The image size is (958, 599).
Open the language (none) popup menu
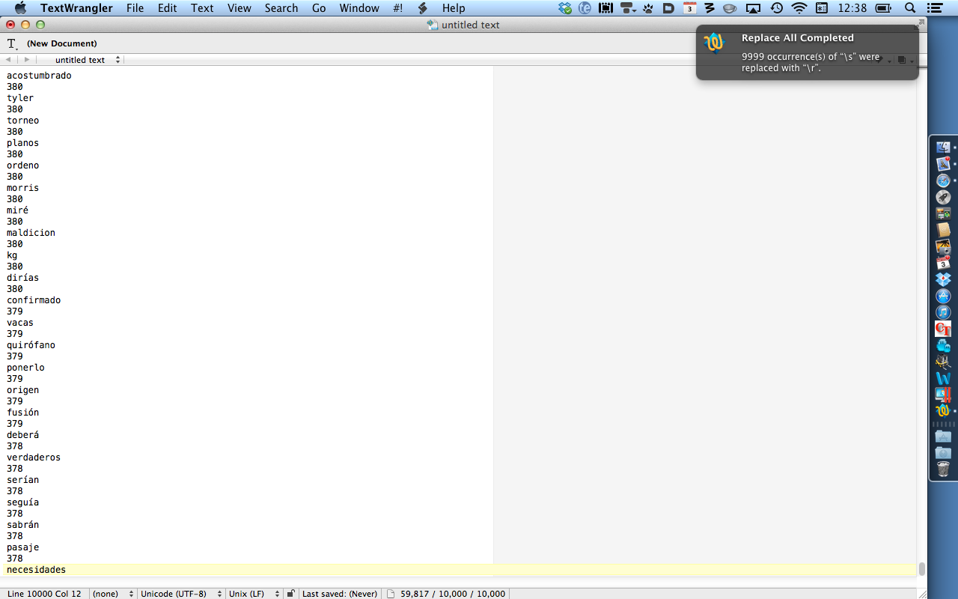point(112,594)
